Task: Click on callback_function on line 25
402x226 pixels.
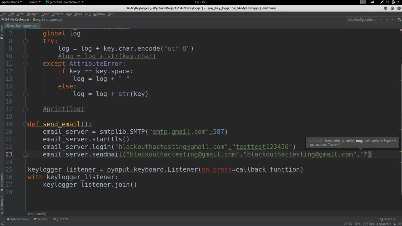Action: pos(268,169)
